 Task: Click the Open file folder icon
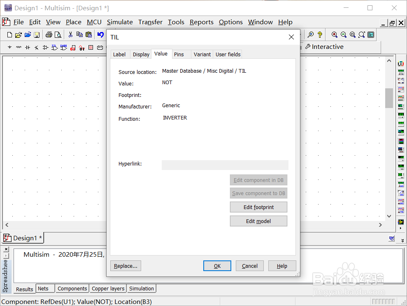[x=18, y=35]
